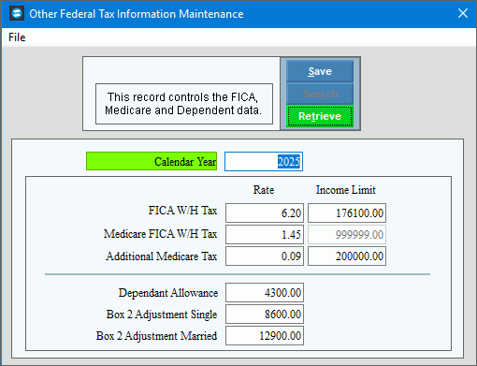477x366 pixels.
Task: Click the Additional Medicare Tax income limit field
Action: click(347, 256)
